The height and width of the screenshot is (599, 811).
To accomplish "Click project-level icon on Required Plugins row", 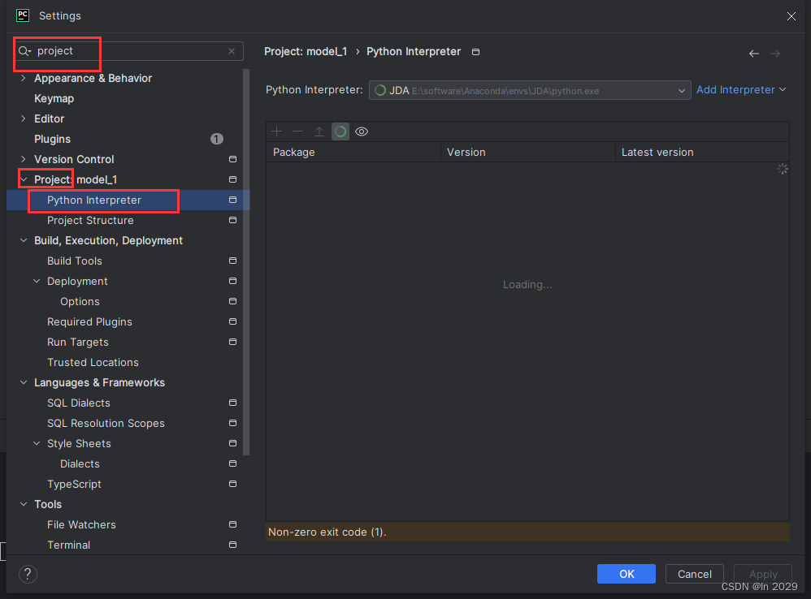I will 232,321.
